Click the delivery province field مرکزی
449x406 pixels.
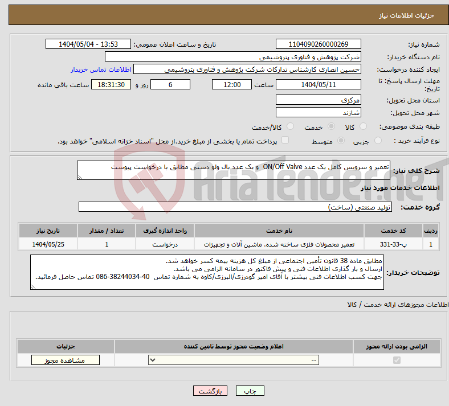click(318, 100)
